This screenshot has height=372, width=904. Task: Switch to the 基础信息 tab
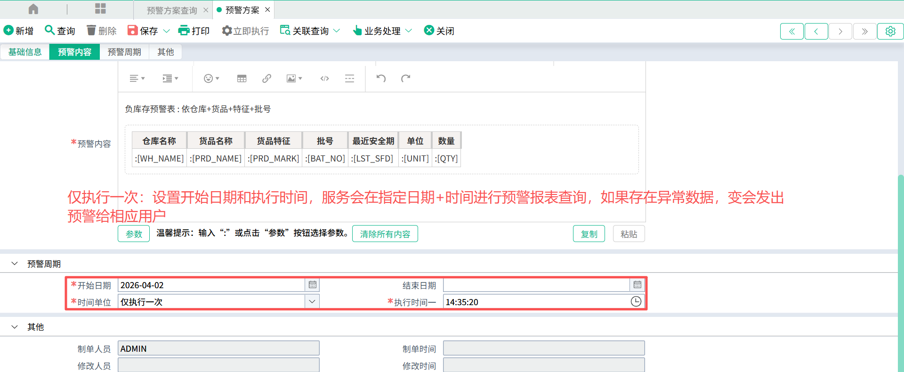[x=25, y=52]
